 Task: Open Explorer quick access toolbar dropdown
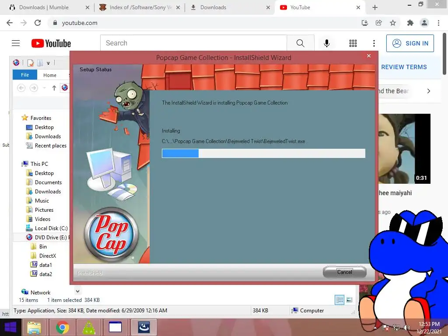[x=48, y=63]
